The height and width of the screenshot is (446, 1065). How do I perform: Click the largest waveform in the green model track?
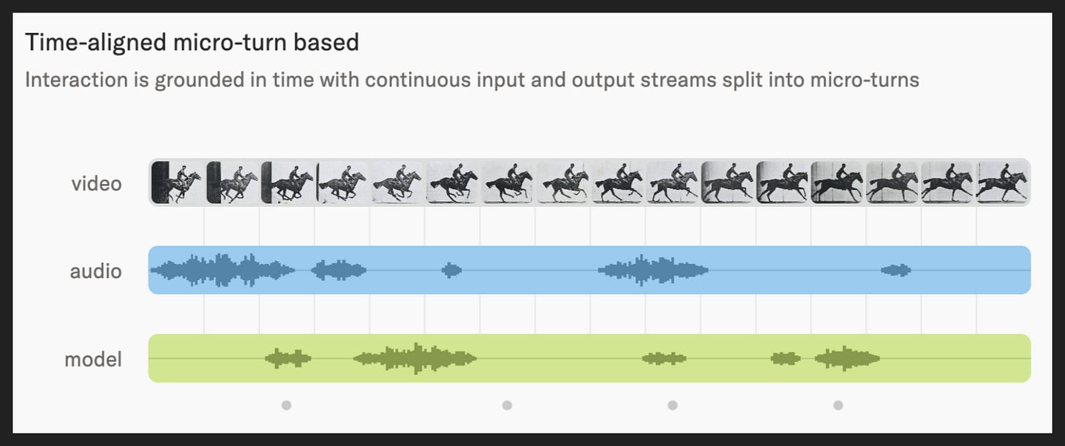pos(415,358)
